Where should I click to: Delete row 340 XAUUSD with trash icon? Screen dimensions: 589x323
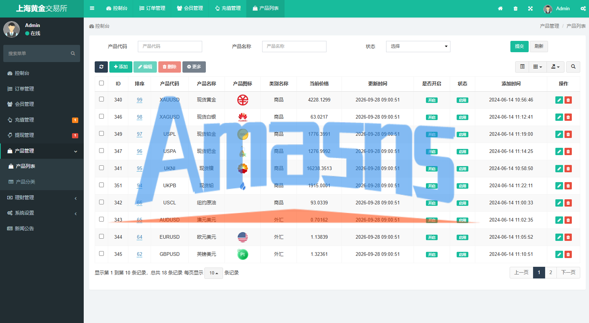[568, 100]
